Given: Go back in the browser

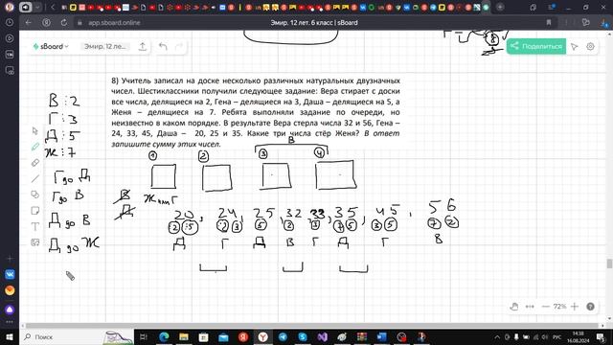Looking at the screenshot, I should click(28, 23).
